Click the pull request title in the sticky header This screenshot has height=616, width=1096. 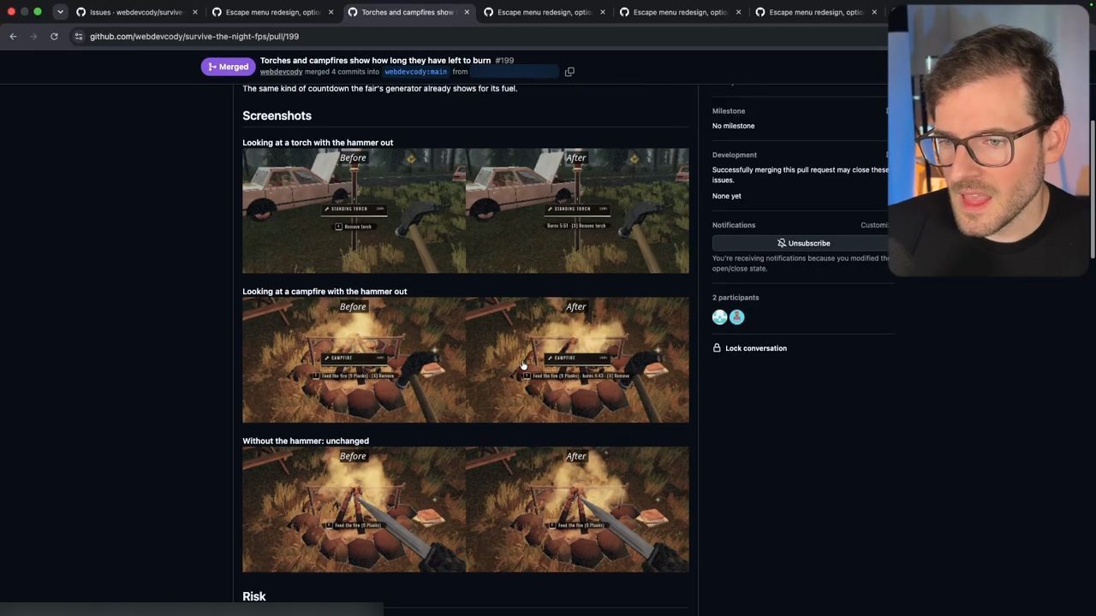[375, 61]
